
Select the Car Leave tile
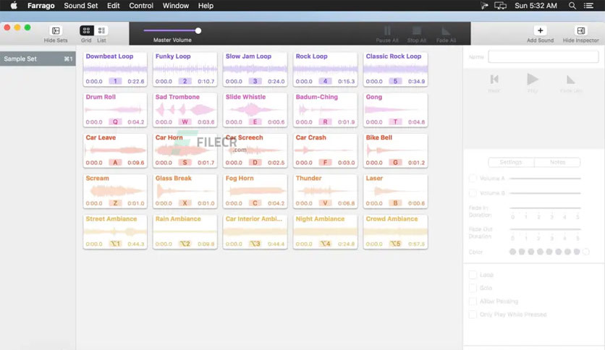point(115,150)
